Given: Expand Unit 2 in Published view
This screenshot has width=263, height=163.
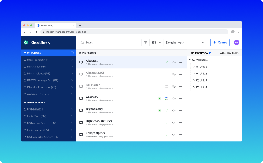Looking at the screenshot, I should tap(194, 73).
